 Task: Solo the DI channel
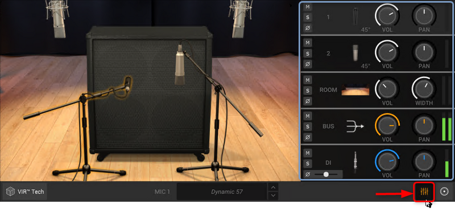308,164
